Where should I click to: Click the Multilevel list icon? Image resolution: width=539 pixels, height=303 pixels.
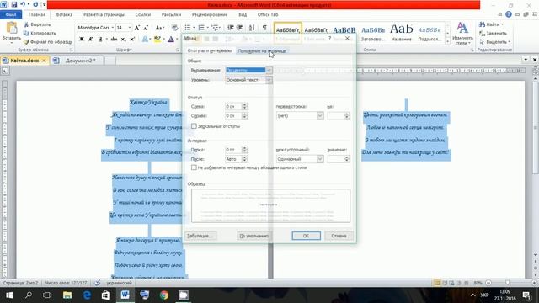pyautogui.click(x=216, y=28)
